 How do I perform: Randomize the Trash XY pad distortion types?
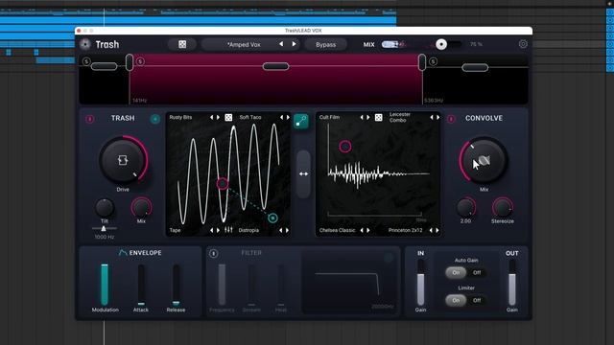click(x=228, y=117)
